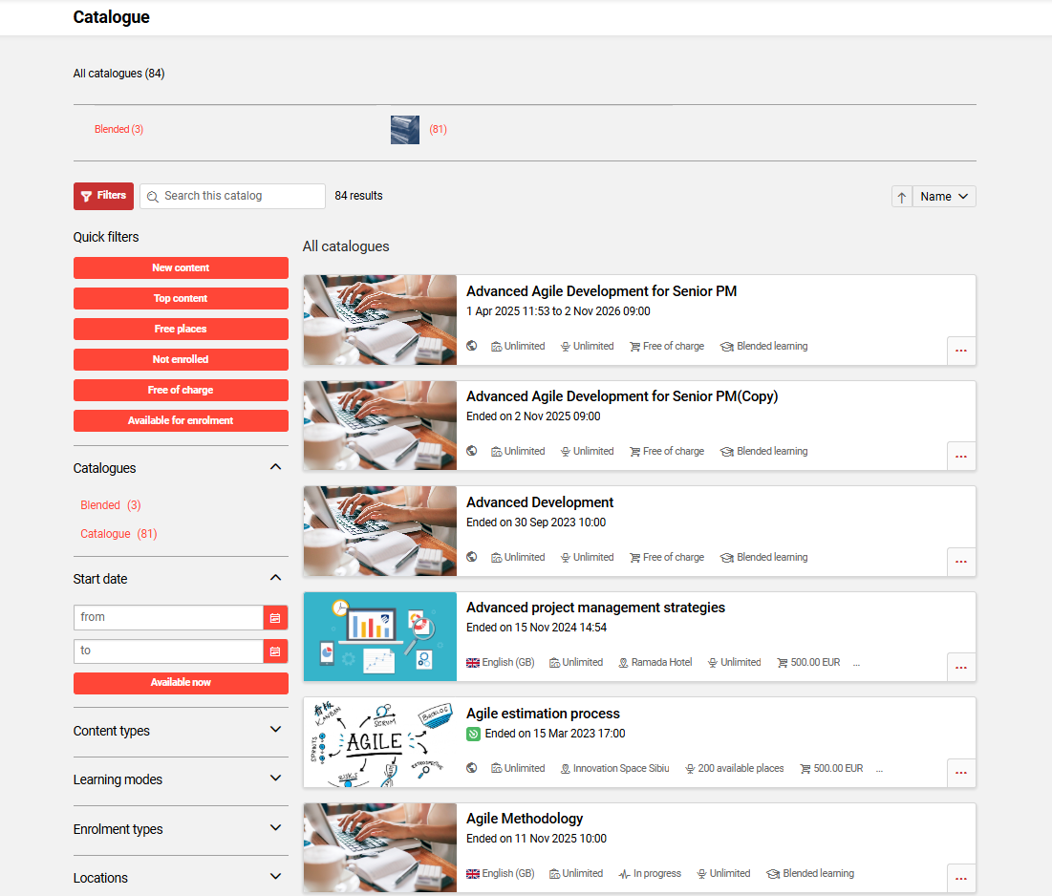
Task: Click the green WhatsApp-style icon on Agile estimation process
Action: [x=473, y=733]
